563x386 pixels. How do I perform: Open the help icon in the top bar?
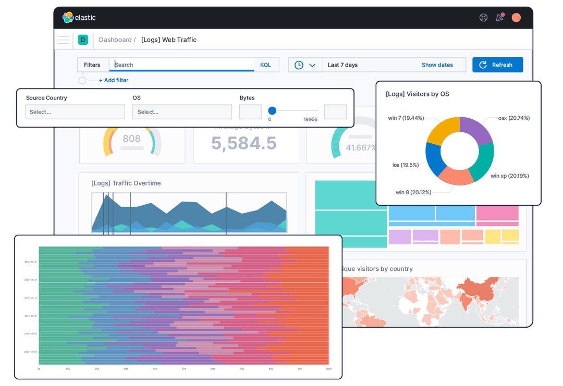click(483, 17)
